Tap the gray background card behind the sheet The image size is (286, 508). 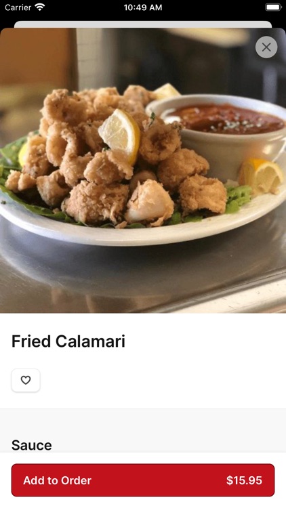pos(143,24)
